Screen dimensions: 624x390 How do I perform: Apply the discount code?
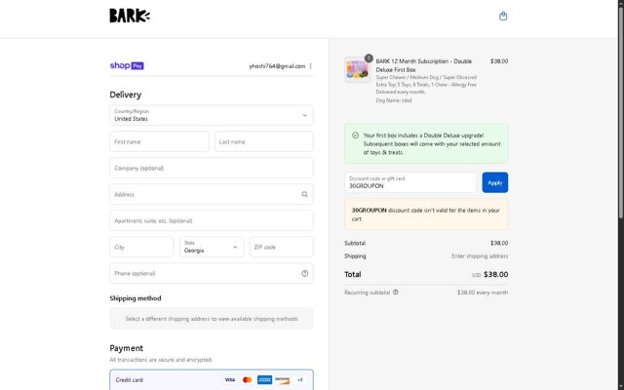(x=495, y=182)
